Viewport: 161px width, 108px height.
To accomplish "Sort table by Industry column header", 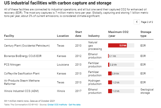I will click(94, 36).
